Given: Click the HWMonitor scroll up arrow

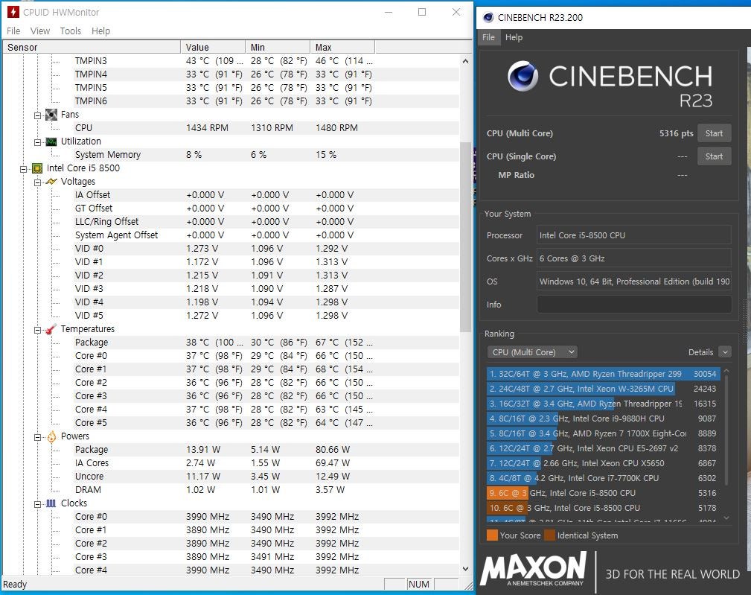Looking at the screenshot, I should (x=465, y=61).
